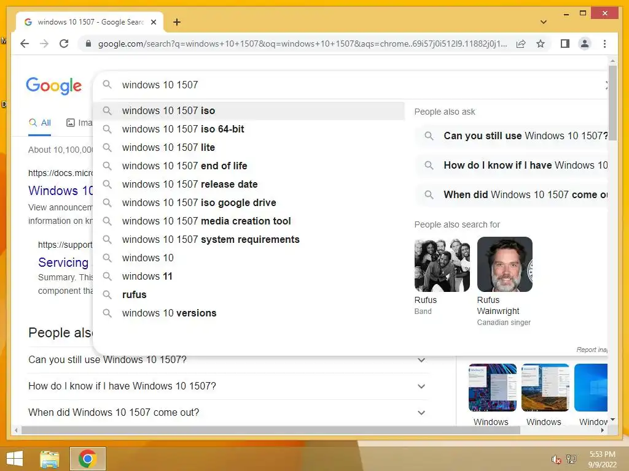The width and height of the screenshot is (629, 471).
Task: Choose the 'windows 11' suggestion
Action: pos(249,277)
